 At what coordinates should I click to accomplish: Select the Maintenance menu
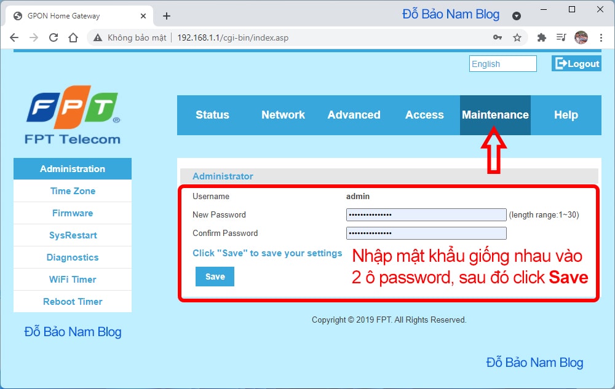point(495,115)
